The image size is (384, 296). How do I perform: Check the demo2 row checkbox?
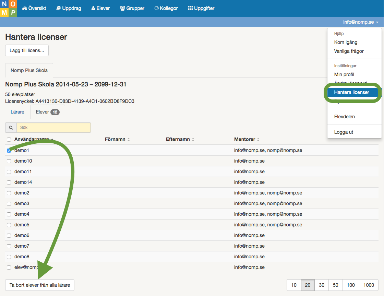click(9, 193)
